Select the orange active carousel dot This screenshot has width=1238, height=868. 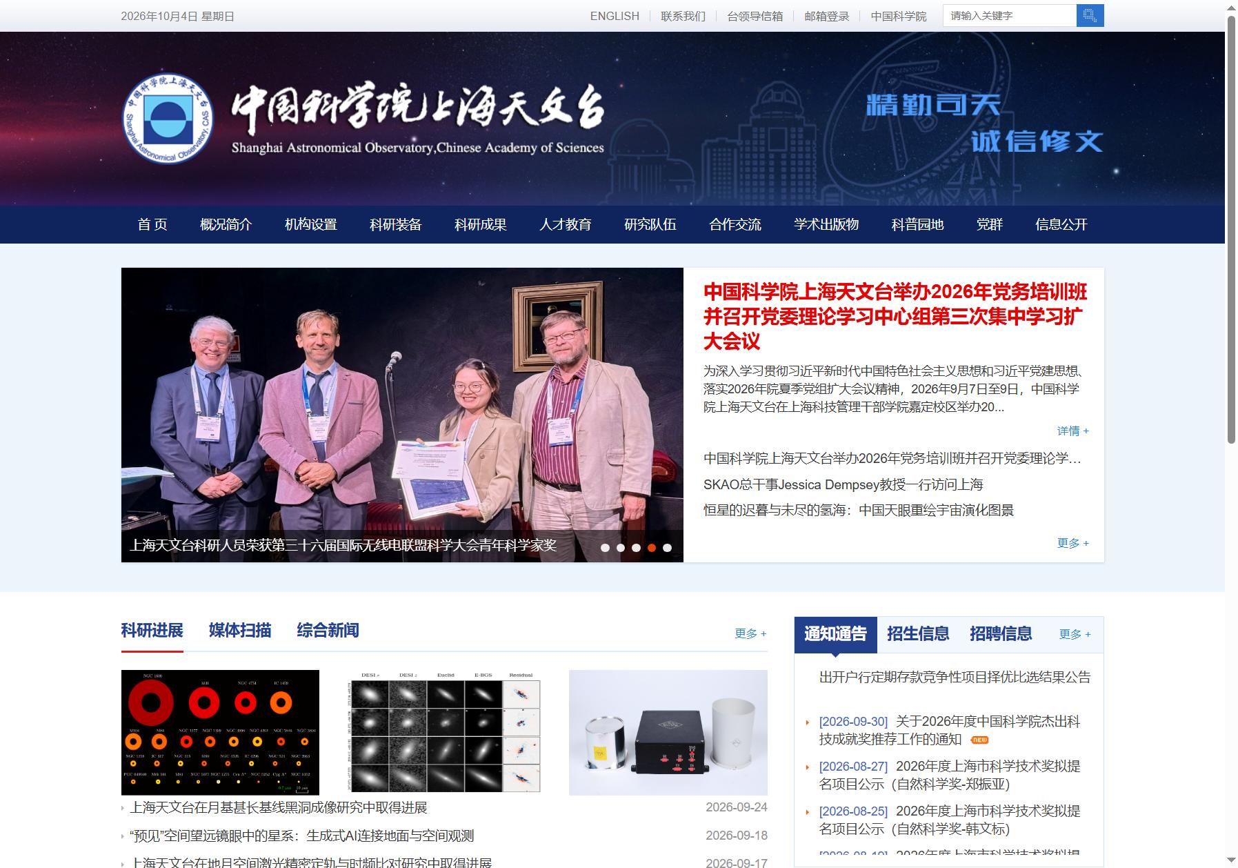click(x=652, y=548)
